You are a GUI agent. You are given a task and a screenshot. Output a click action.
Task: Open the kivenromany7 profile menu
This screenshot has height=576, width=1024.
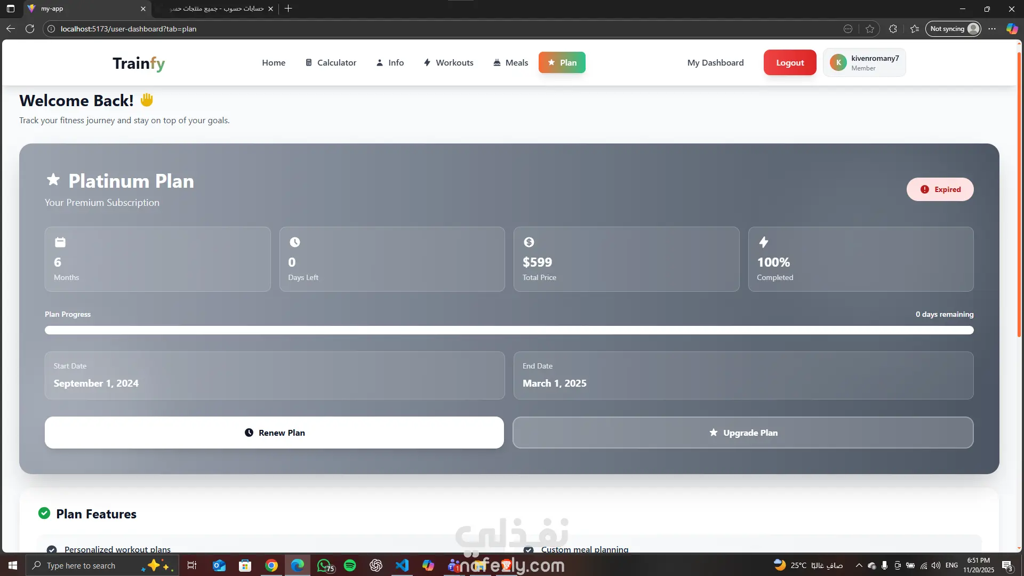tap(864, 62)
